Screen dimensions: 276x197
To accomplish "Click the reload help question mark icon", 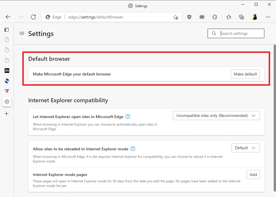I will [x=133, y=149].
